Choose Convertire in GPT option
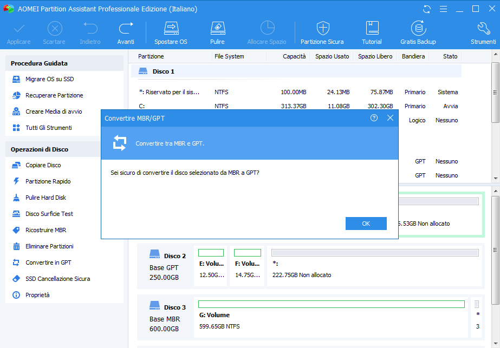The width and height of the screenshot is (500, 348). tap(48, 262)
